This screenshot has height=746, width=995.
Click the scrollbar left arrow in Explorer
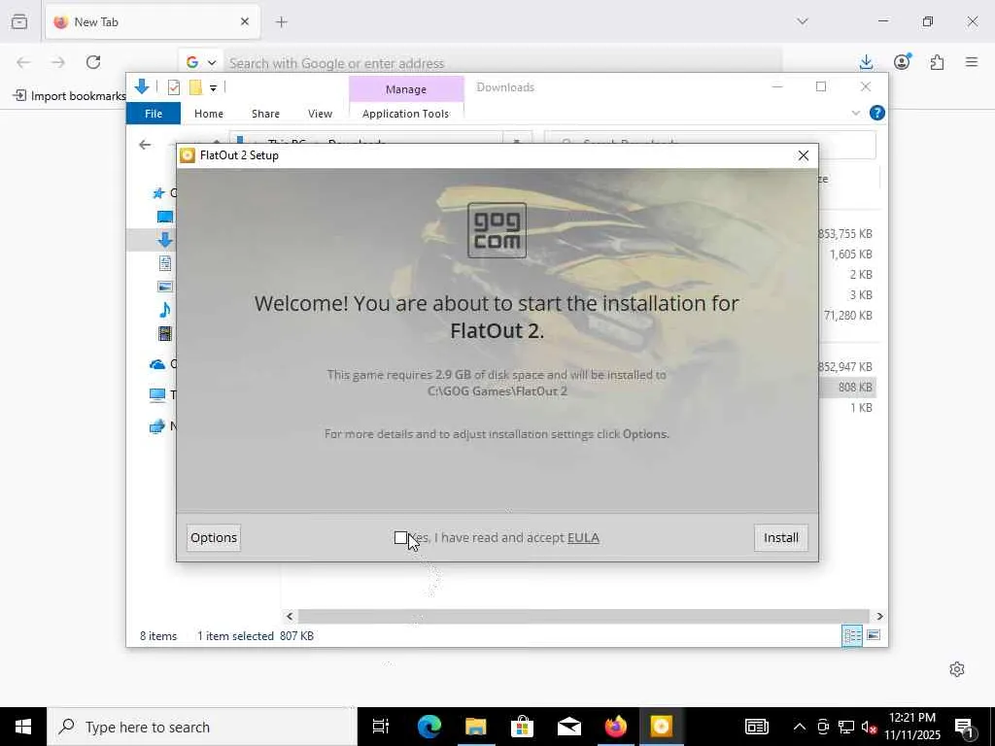(290, 616)
